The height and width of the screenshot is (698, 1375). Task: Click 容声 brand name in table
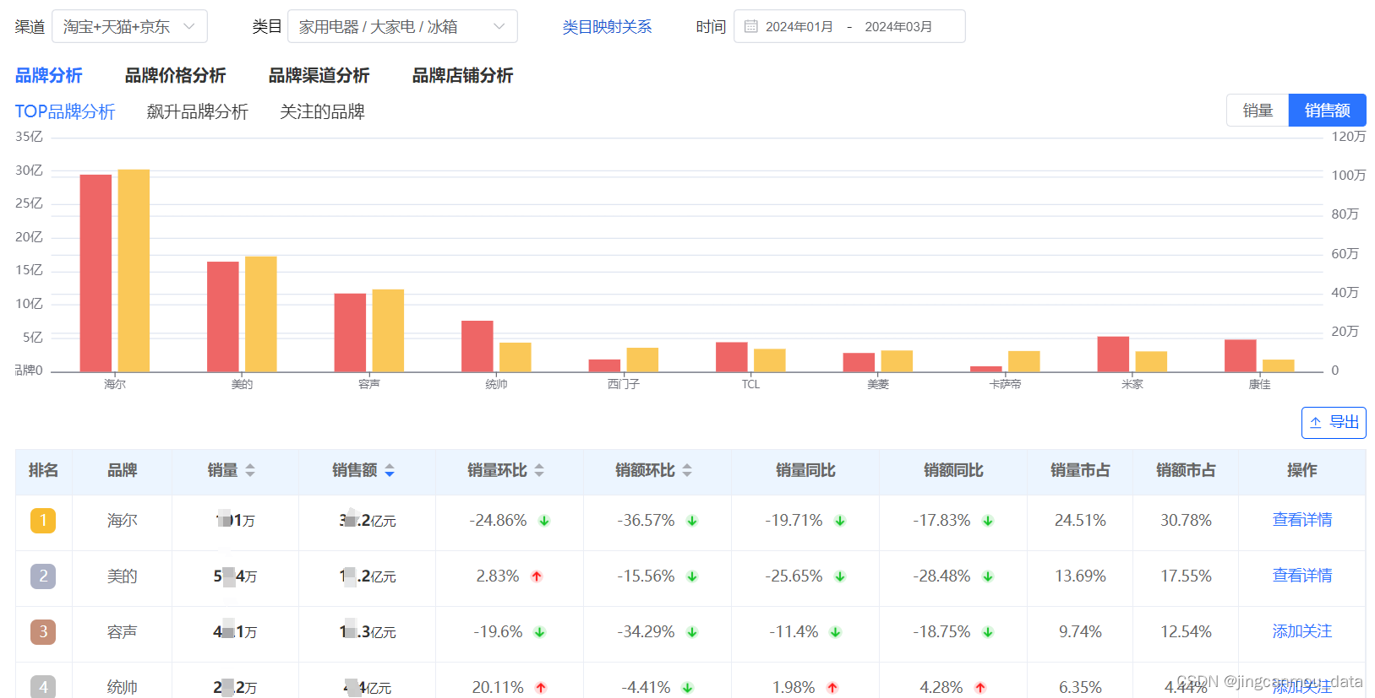[x=122, y=632]
